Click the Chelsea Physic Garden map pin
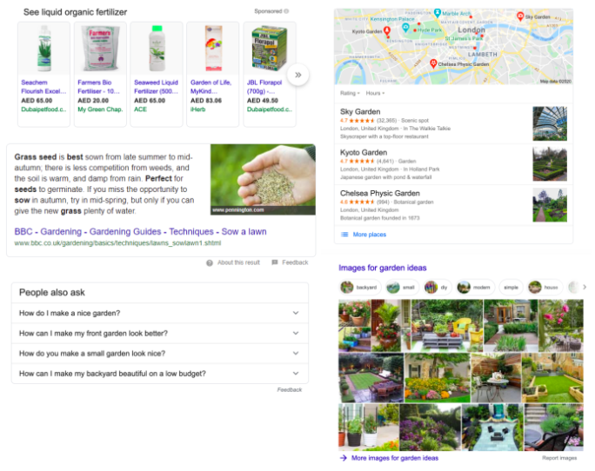Image resolution: width=595 pixels, height=471 pixels. pyautogui.click(x=433, y=63)
